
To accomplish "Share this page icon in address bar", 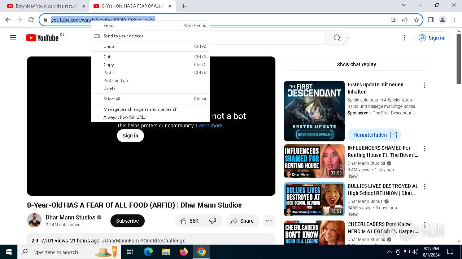I will point(405,20).
